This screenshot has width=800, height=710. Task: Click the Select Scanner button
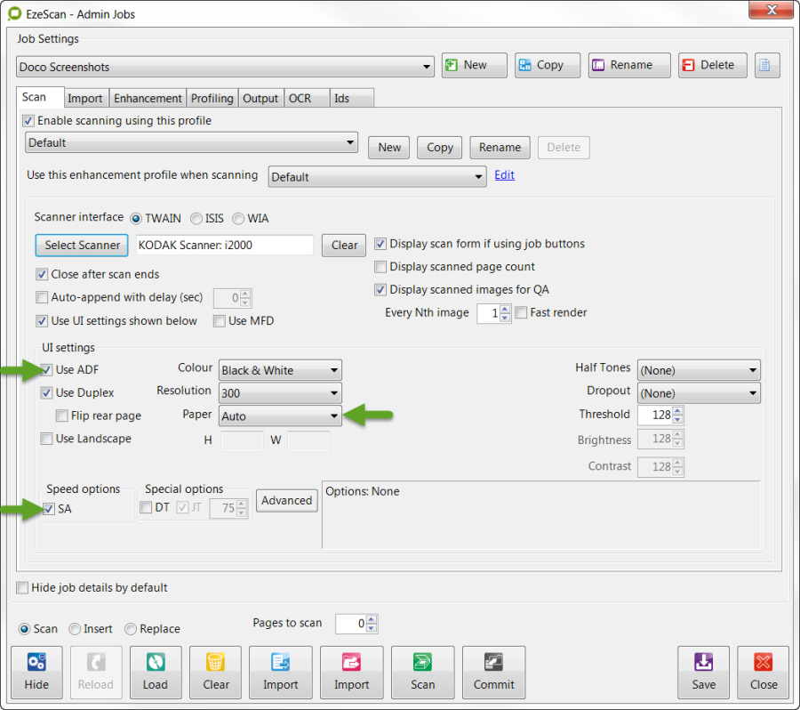pyautogui.click(x=82, y=246)
